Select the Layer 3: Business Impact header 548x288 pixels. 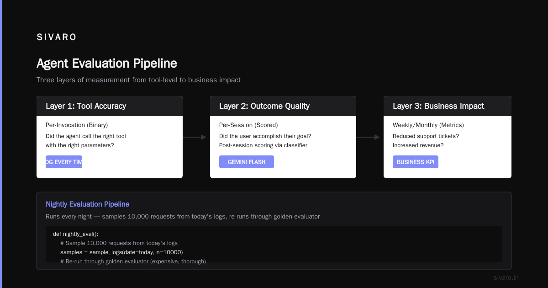coord(448,106)
